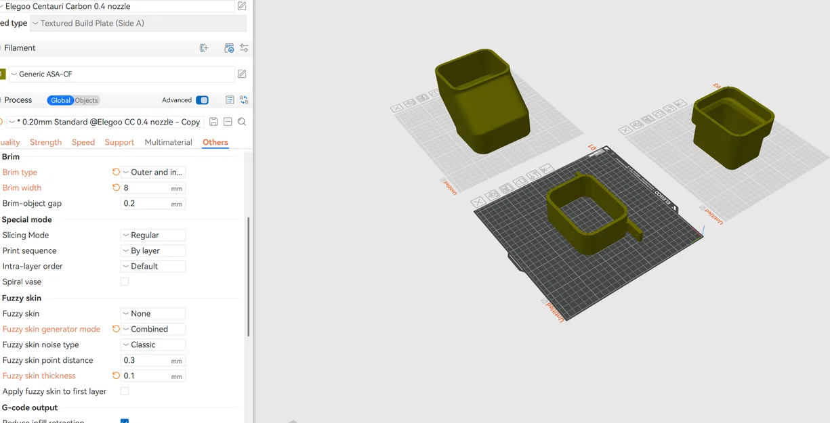Open the Slicing Mode dropdown

(x=153, y=235)
